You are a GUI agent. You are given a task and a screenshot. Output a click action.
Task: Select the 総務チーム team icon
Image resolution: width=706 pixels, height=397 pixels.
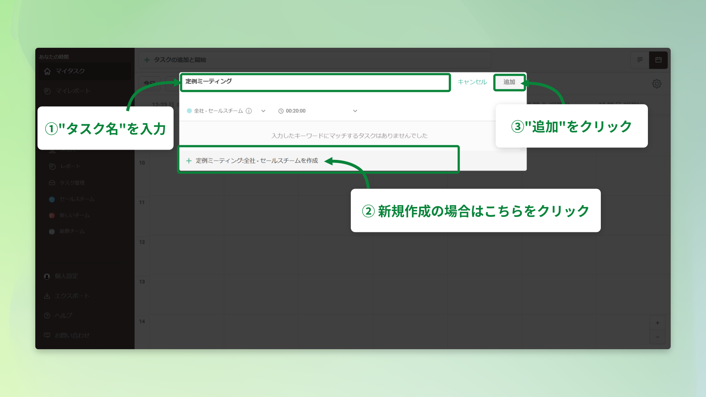[51, 231]
